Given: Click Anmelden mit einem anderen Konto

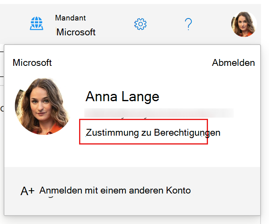Looking at the screenshot, I should coord(115,190).
